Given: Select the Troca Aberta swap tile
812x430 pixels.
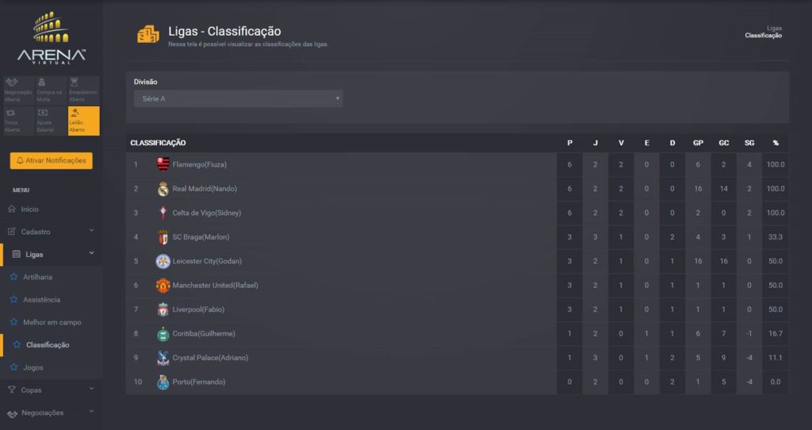Looking at the screenshot, I should tap(19, 121).
